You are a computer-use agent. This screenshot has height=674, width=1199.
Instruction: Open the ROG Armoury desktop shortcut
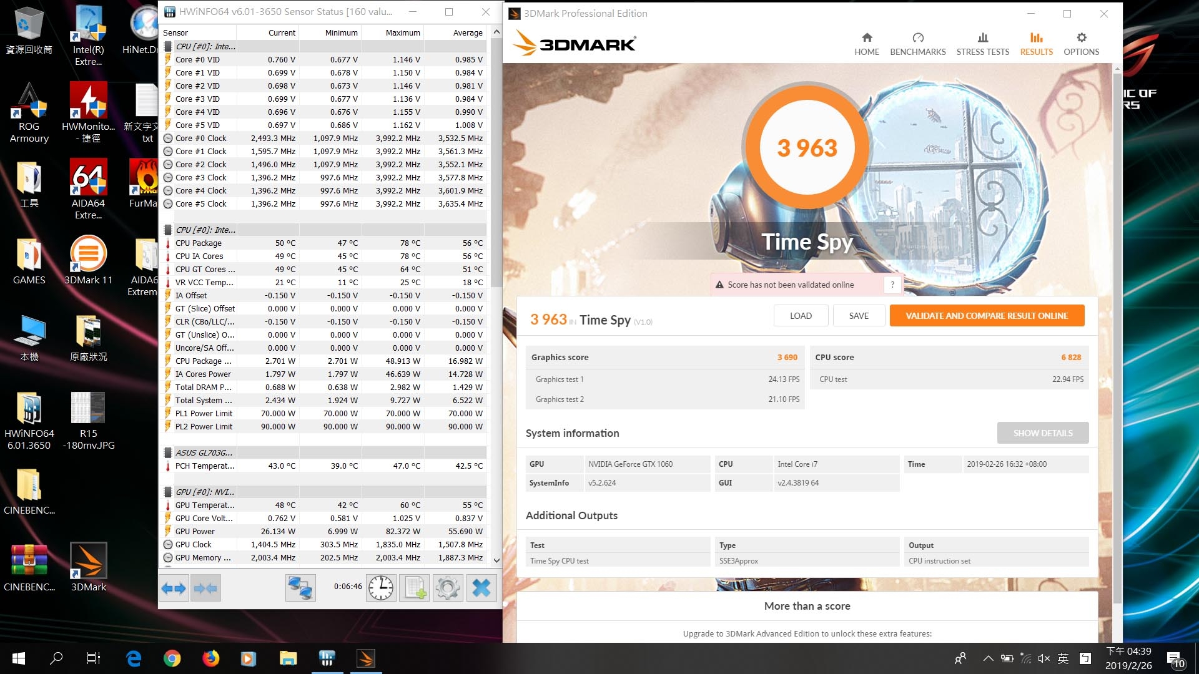(29, 114)
